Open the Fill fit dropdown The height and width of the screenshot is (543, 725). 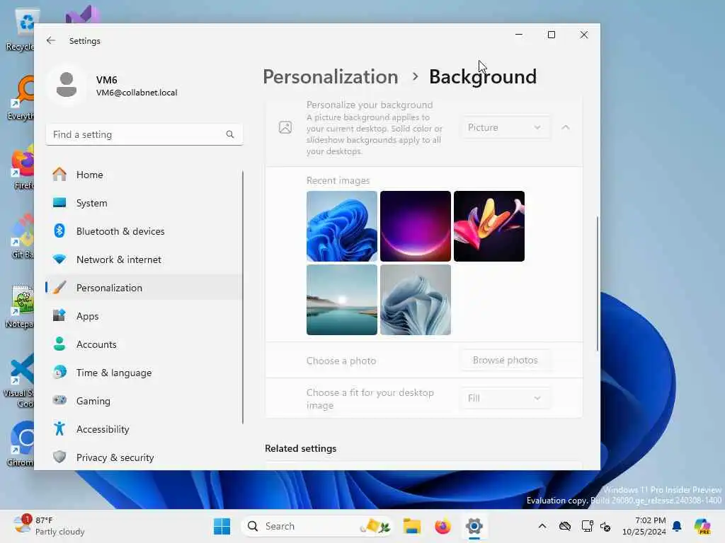(505, 398)
